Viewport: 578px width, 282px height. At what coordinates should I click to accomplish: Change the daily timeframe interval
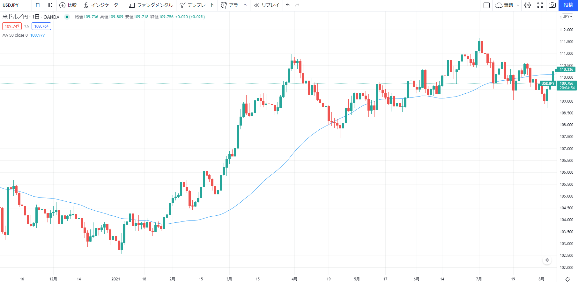(38, 5)
